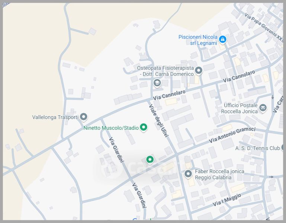Viewport: 286px width, 223px height.
Task: Open the Piscioneri Nicola srl Legnami label
Action: tap(197, 40)
